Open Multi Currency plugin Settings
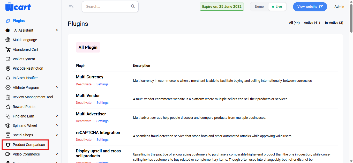This screenshot has height=163, width=353. point(102,84)
